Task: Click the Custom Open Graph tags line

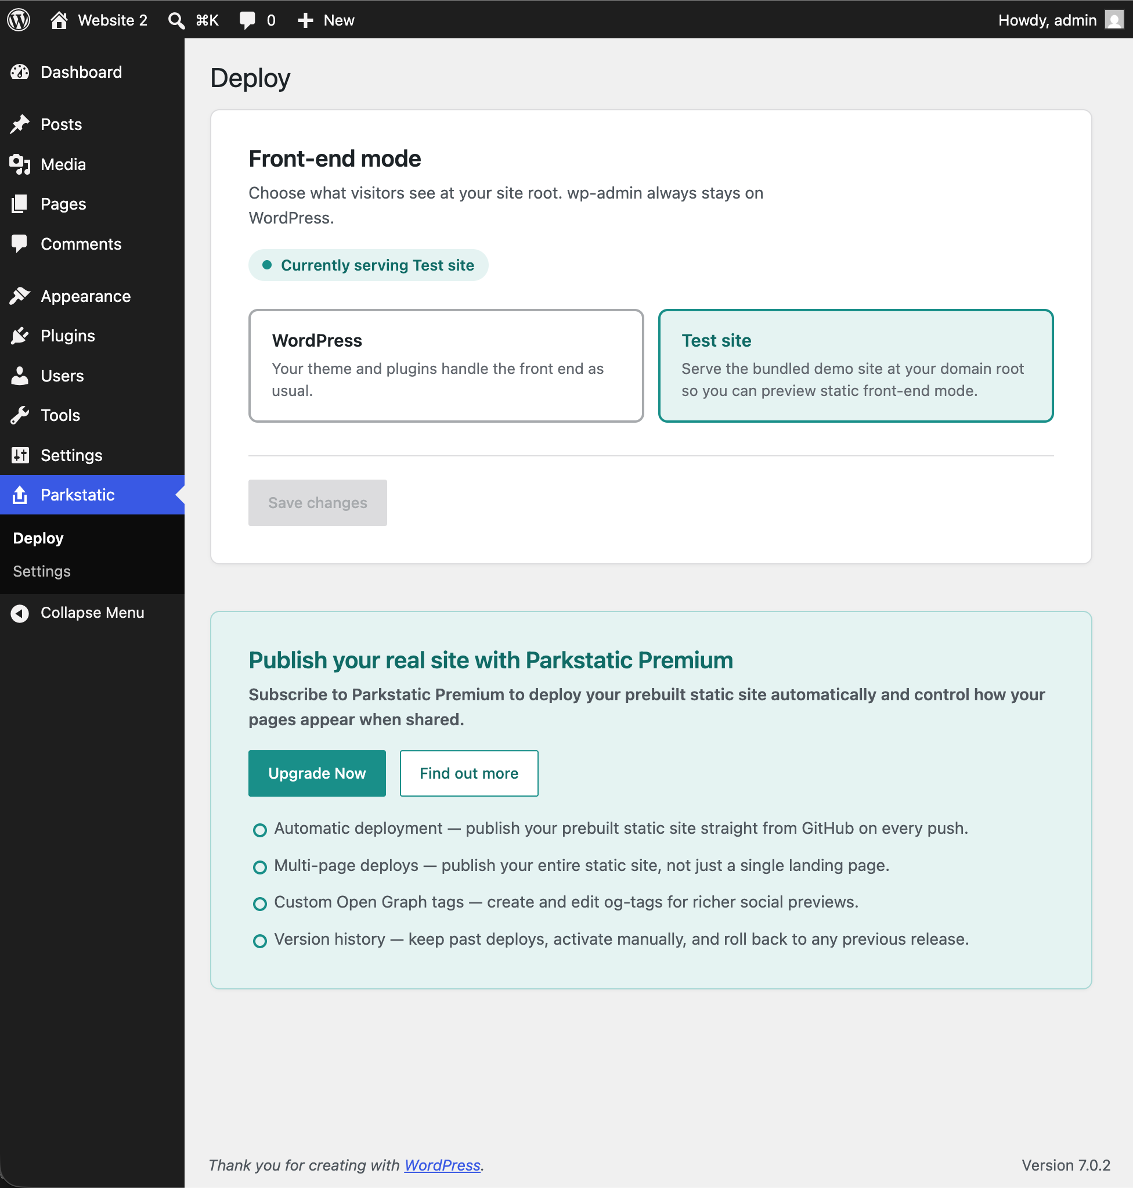Action: [565, 902]
